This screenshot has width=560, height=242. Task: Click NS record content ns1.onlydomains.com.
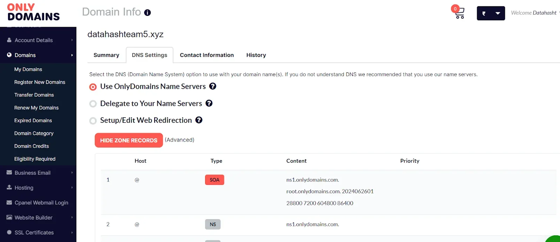pos(313,224)
